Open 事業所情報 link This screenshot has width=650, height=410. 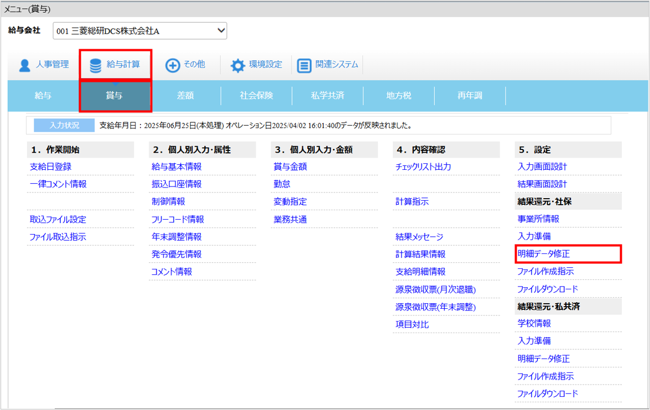tap(538, 219)
